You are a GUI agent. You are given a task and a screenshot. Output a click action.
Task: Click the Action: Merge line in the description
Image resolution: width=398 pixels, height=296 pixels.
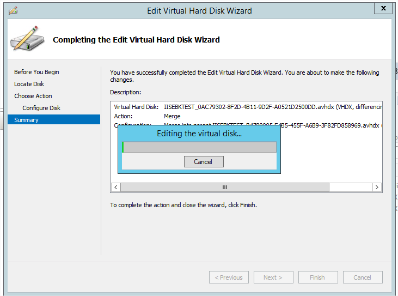147,116
